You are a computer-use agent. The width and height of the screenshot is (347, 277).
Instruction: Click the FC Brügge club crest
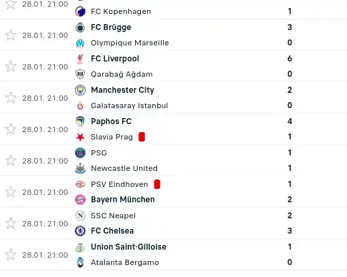pos(80,27)
